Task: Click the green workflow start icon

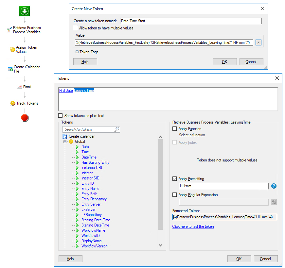Action: coord(25,11)
